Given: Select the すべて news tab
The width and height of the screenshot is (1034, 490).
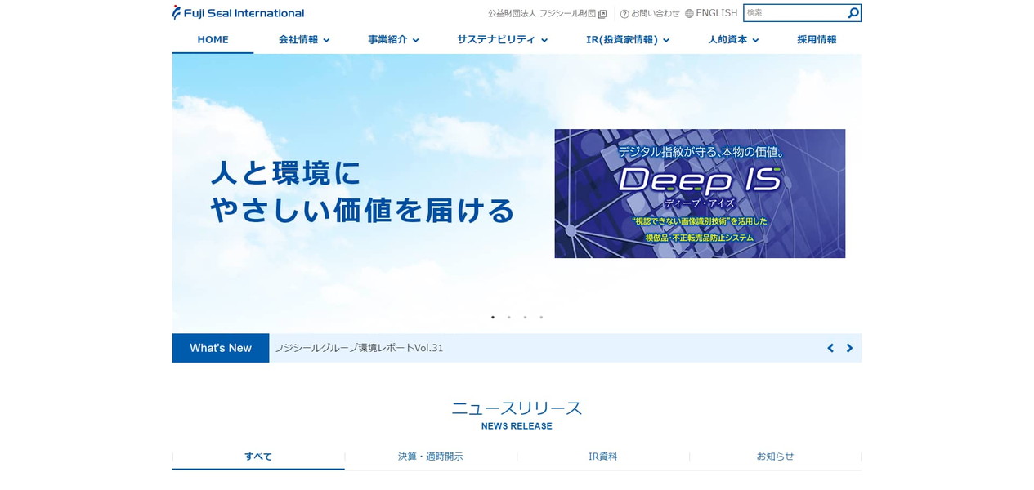Looking at the screenshot, I should coord(258,457).
